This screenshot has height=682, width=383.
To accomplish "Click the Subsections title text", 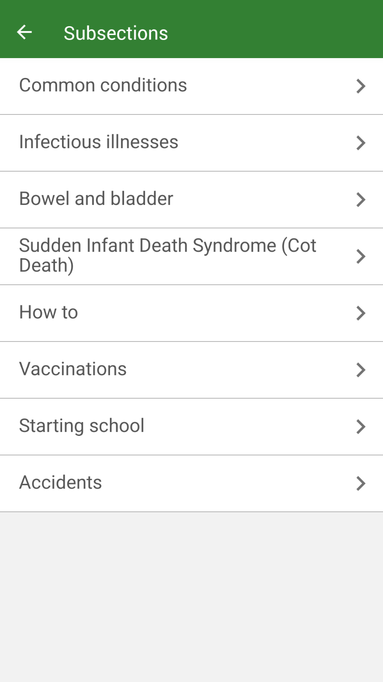I will (x=116, y=33).
